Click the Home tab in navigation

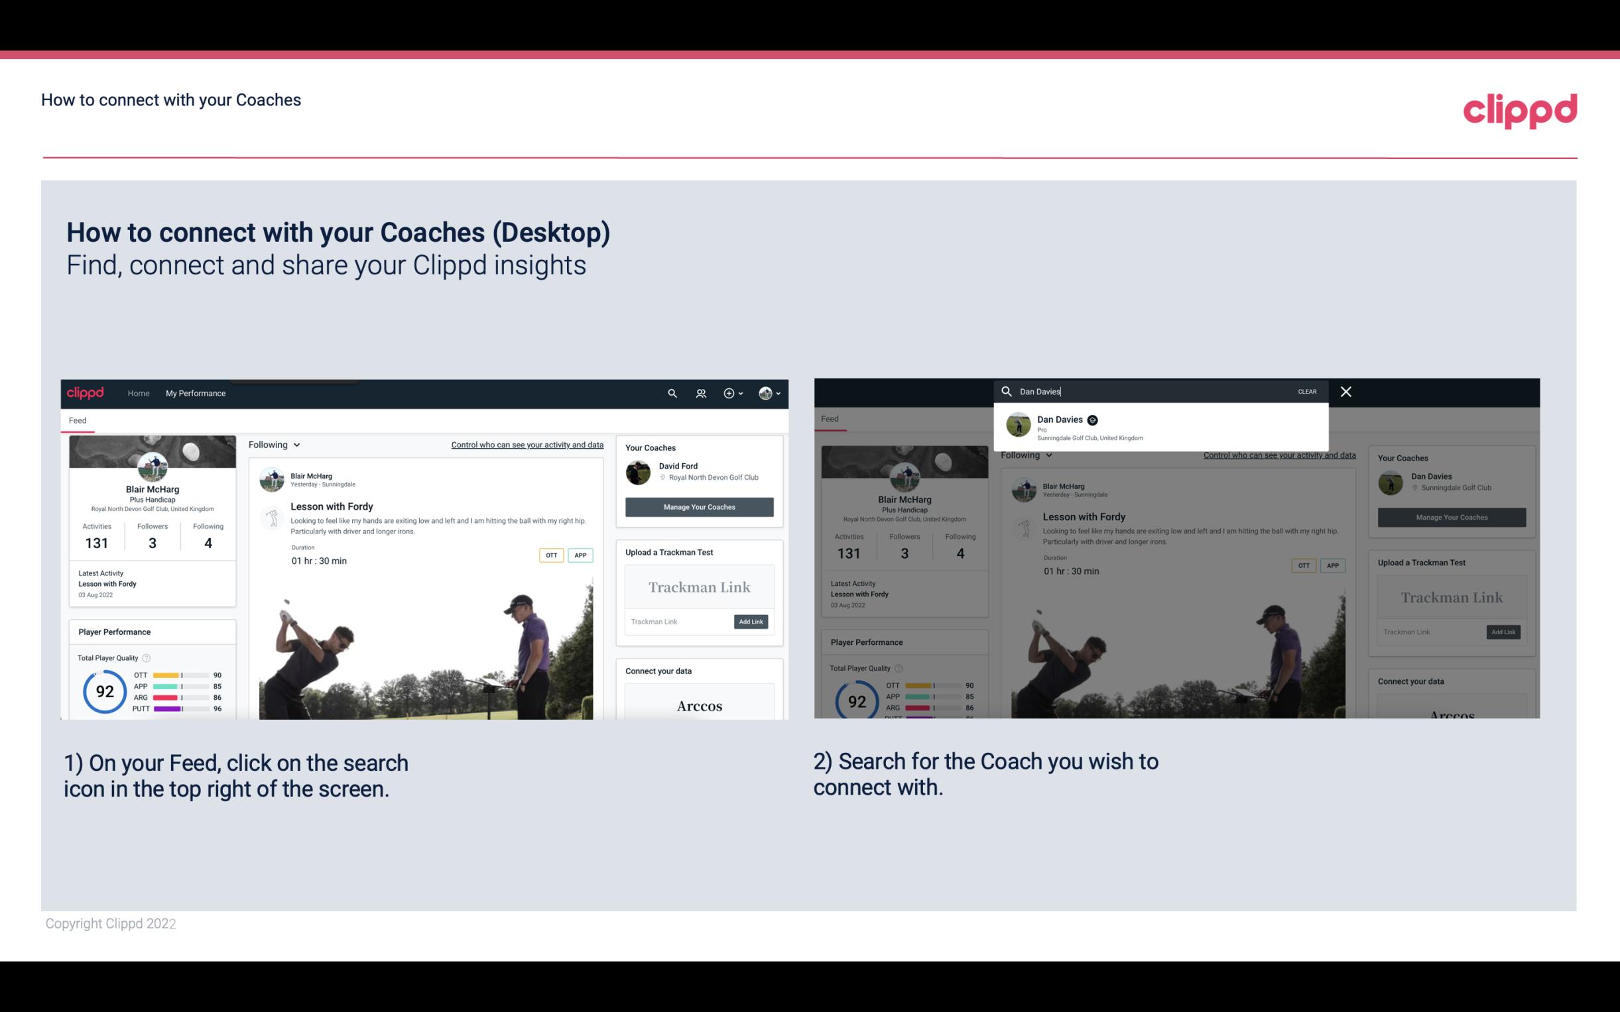point(138,393)
